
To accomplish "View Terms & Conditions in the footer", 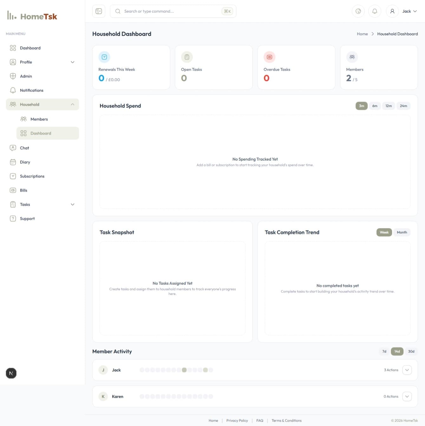I will (286, 420).
